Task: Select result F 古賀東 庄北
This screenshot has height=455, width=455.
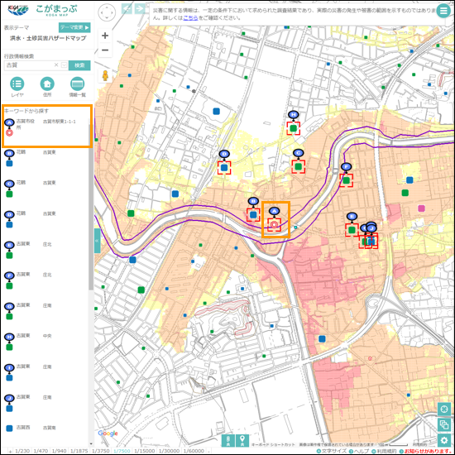Action: [45, 280]
